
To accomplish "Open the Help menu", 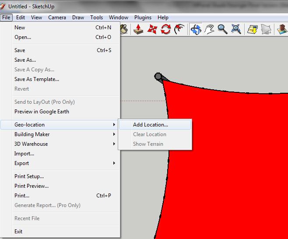I will (163, 18).
